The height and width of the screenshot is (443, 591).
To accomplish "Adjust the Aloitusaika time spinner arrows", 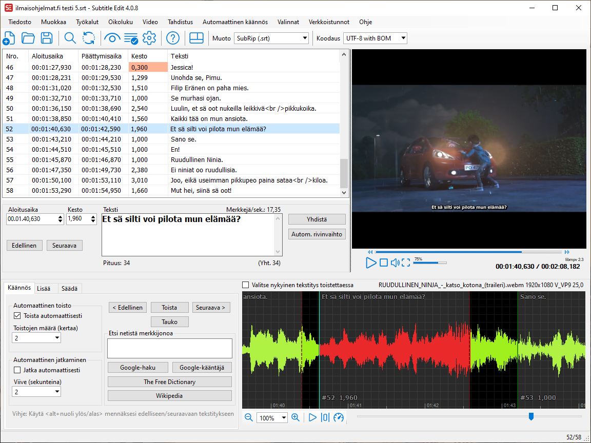I will pyautogui.click(x=61, y=219).
